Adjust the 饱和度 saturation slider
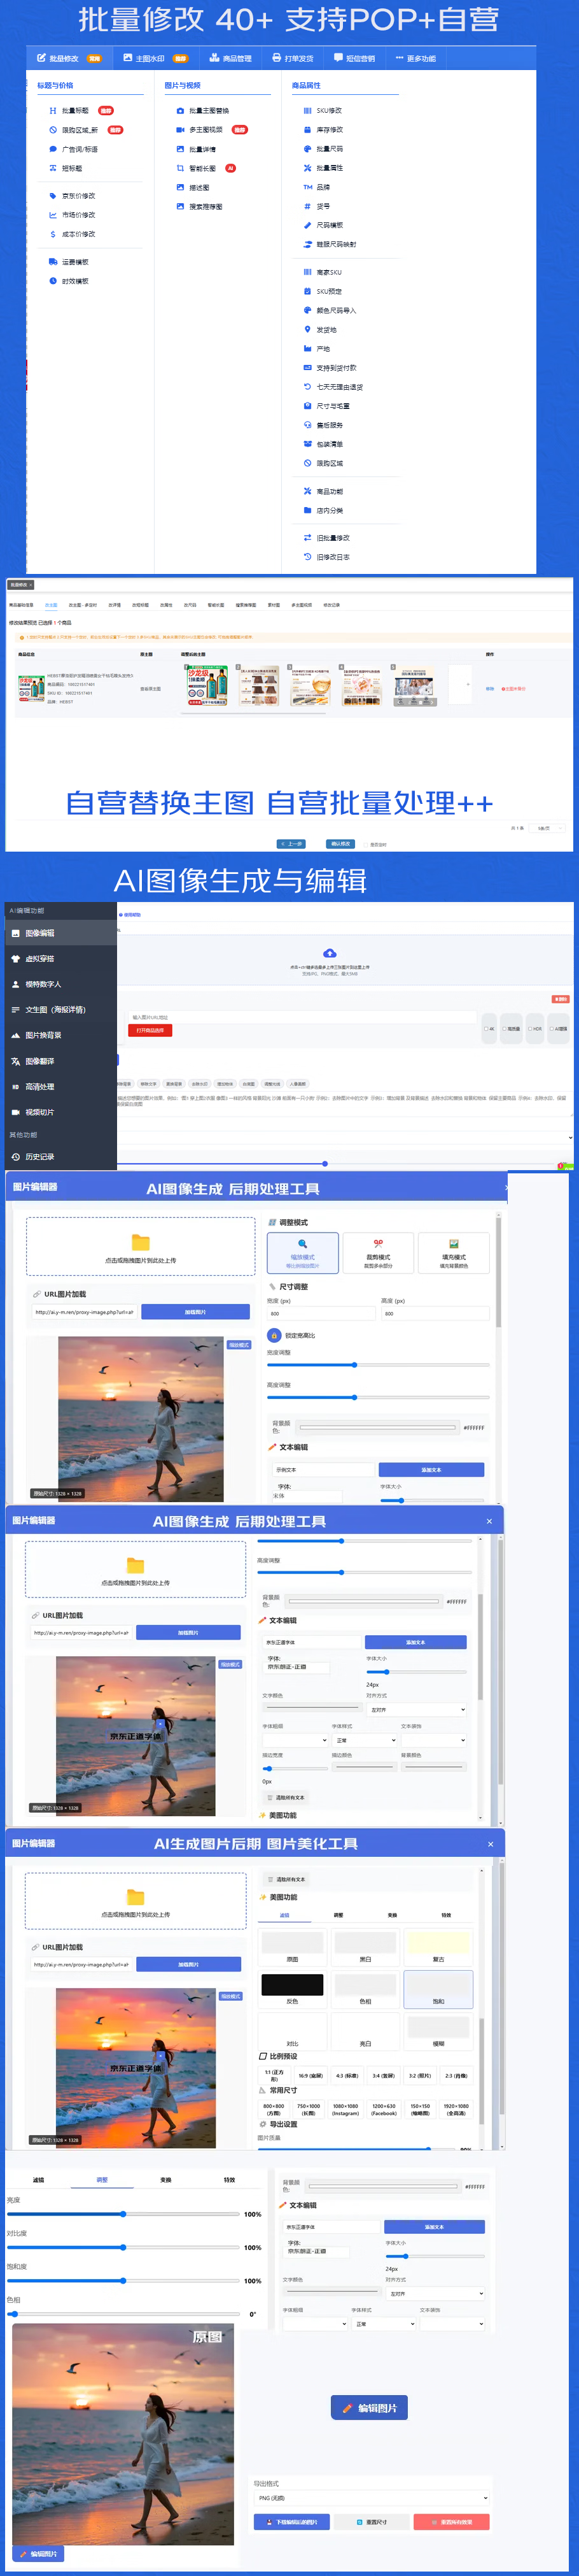This screenshot has height=2576, width=579. 124,2281
